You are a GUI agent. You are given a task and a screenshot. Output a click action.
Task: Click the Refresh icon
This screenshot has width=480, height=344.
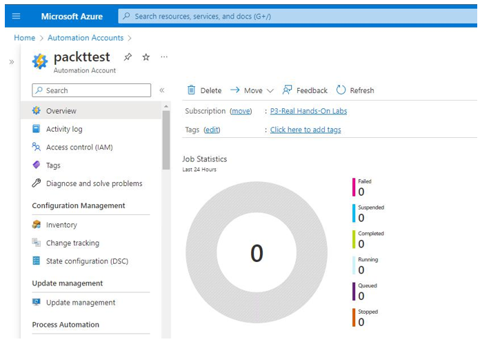pyautogui.click(x=341, y=90)
